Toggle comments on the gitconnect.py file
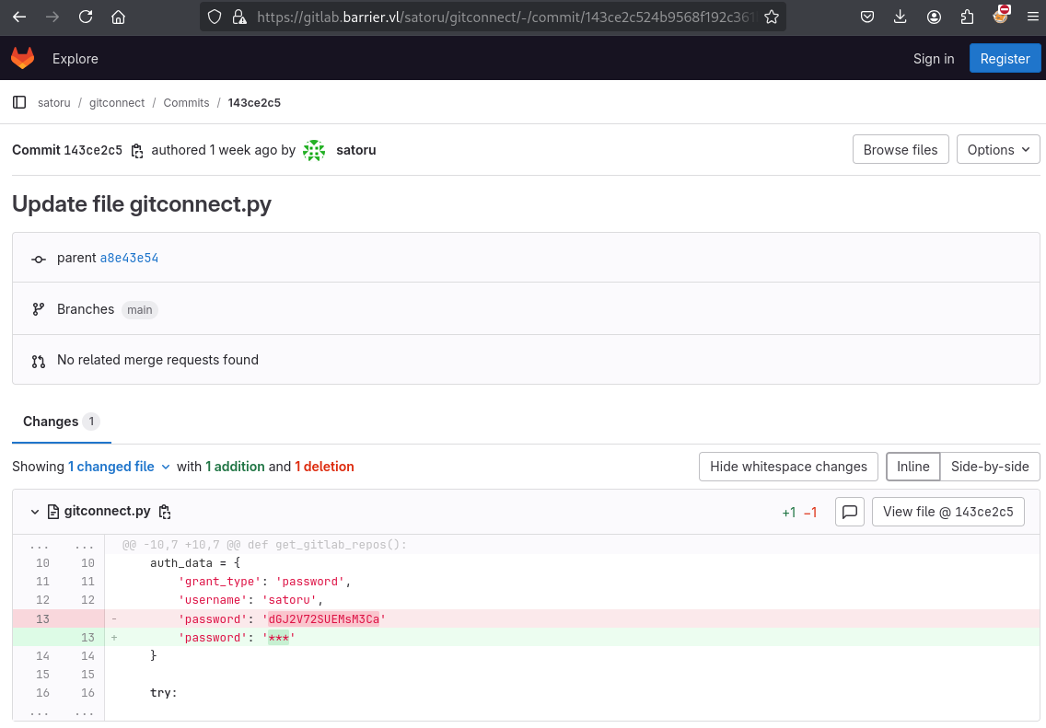The height and width of the screenshot is (728, 1046). [x=850, y=512]
